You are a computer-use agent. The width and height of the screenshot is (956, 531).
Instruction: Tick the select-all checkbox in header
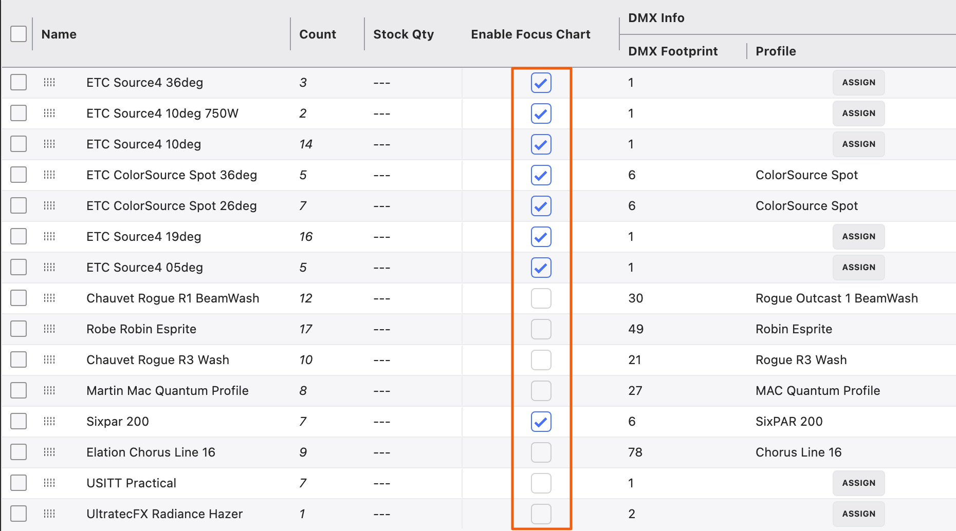pos(19,34)
